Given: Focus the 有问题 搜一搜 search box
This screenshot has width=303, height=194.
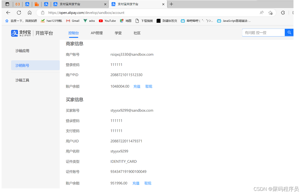Looking at the screenshot, I should [263, 33].
